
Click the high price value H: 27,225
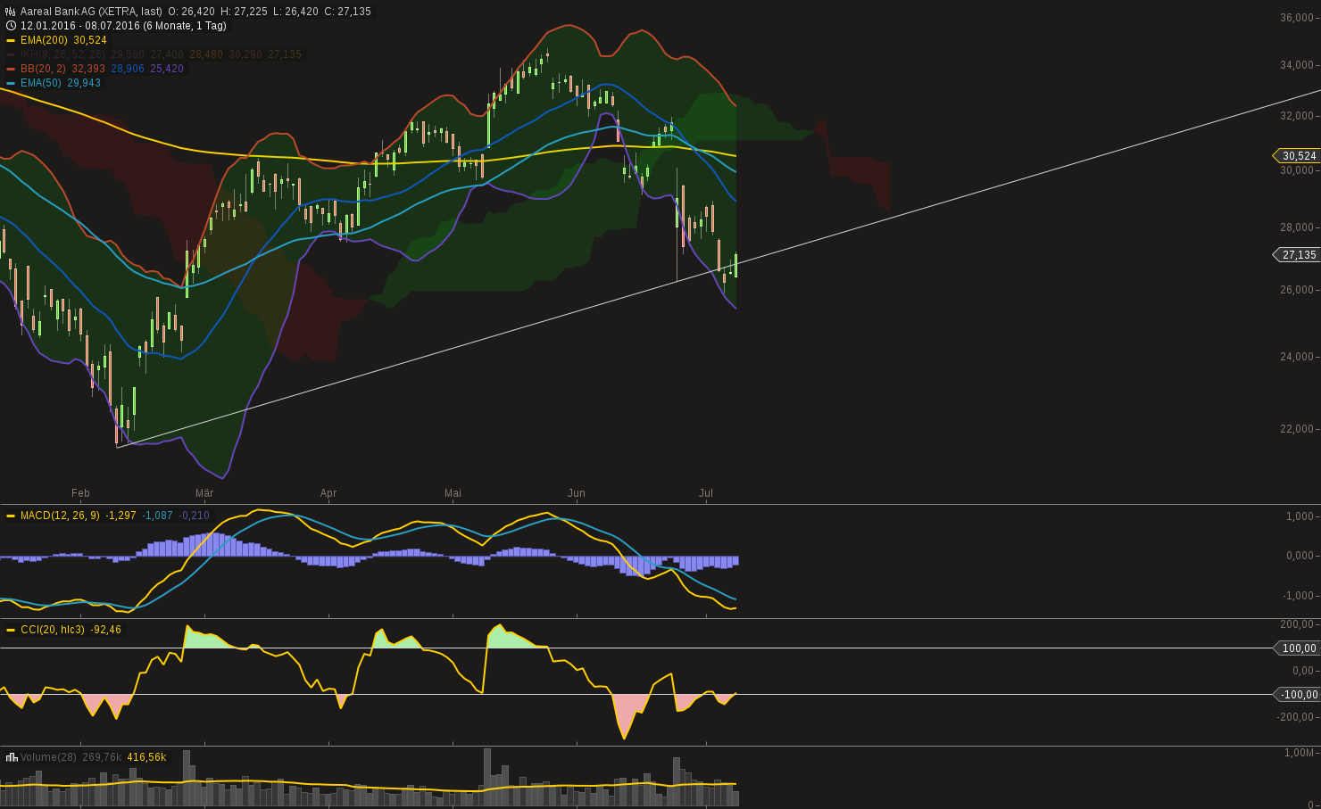point(243,12)
